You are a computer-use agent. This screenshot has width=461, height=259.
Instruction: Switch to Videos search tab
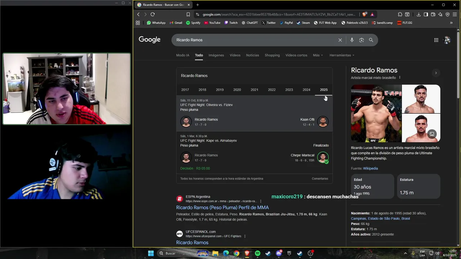point(235,55)
